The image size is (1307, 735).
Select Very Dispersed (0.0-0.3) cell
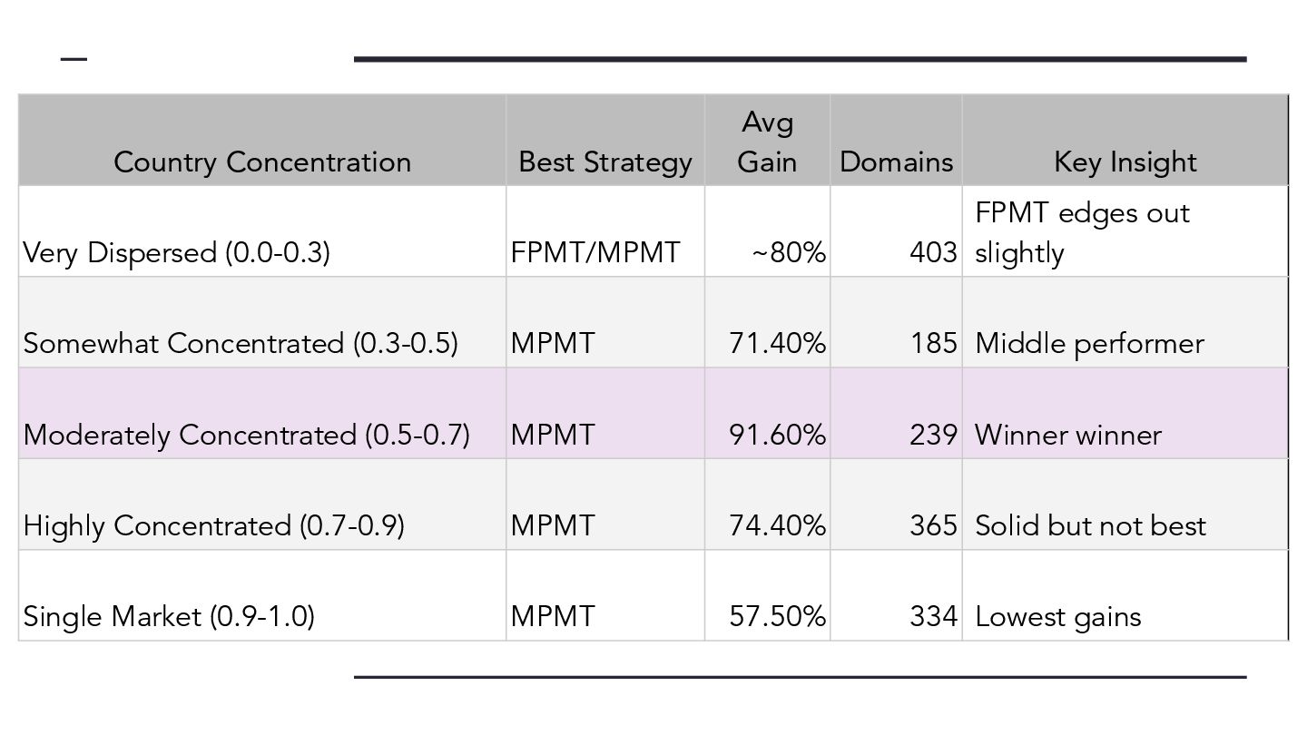pyautogui.click(x=262, y=231)
